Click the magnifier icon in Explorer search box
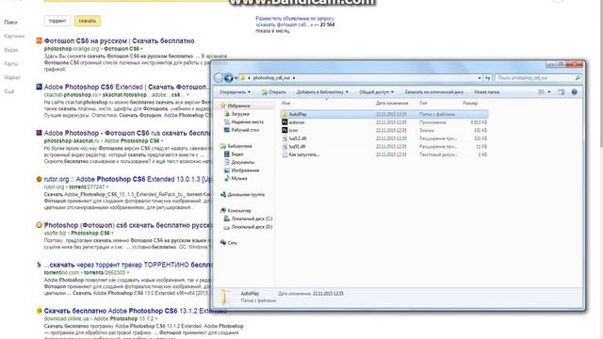The width and height of the screenshot is (603, 339). pyautogui.click(x=578, y=78)
